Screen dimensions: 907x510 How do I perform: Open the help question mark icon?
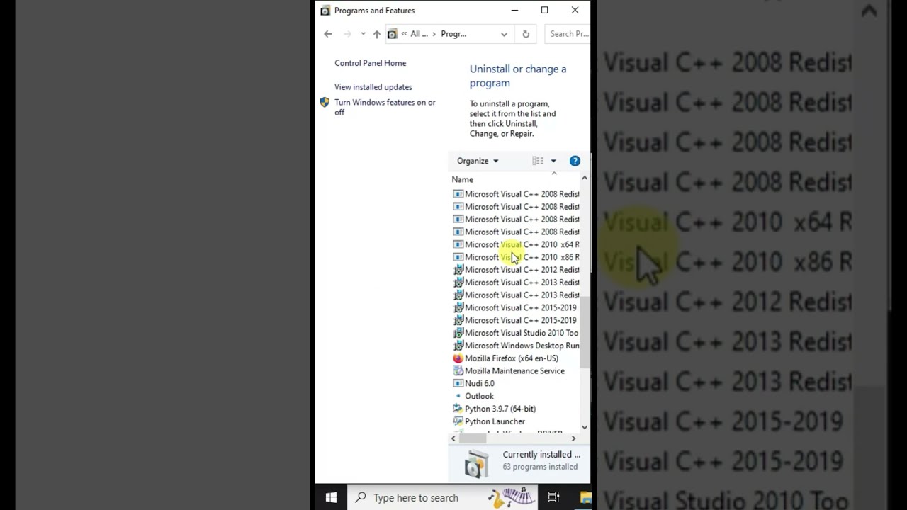(575, 161)
